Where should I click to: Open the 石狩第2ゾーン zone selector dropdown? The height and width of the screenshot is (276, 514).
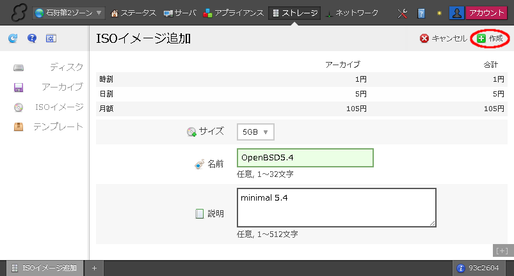tap(69, 13)
